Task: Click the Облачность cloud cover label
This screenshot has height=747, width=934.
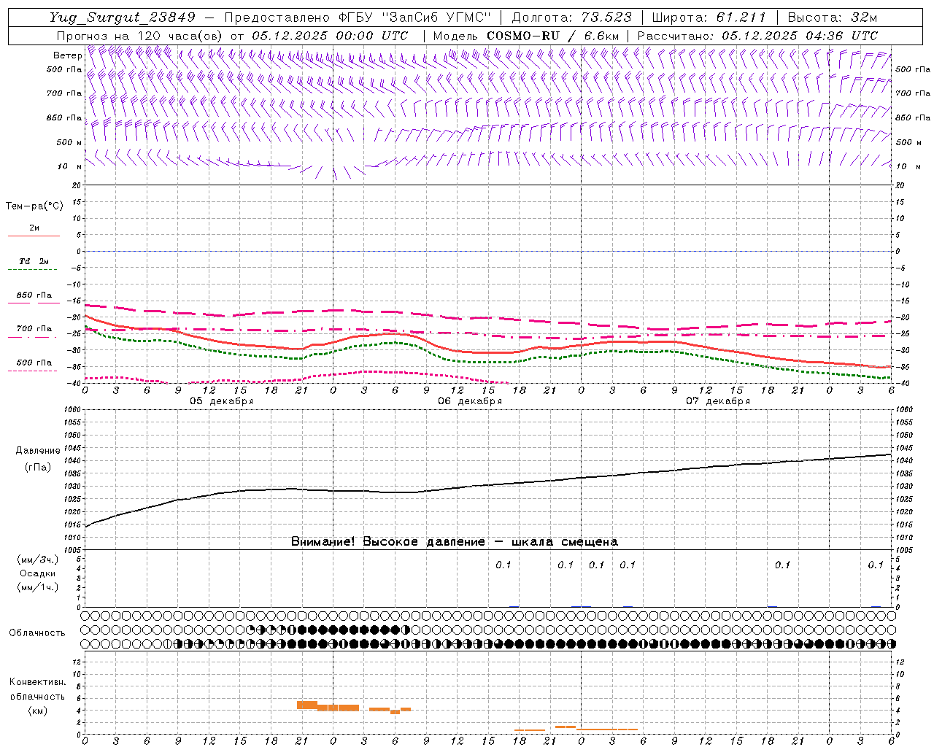Action: pos(37,633)
